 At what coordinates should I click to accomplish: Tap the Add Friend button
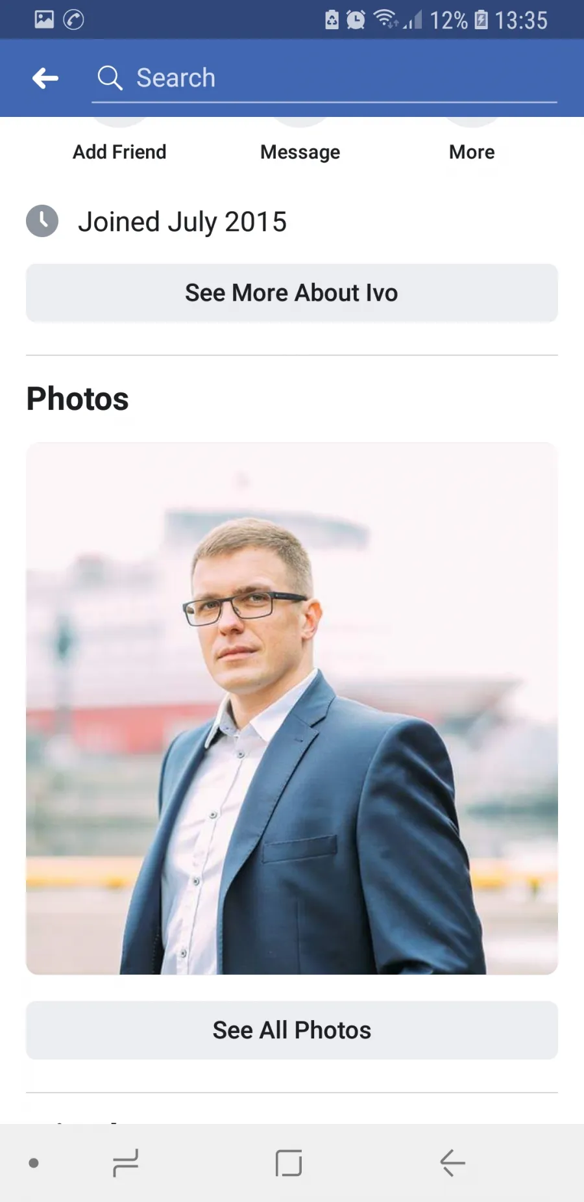click(119, 152)
